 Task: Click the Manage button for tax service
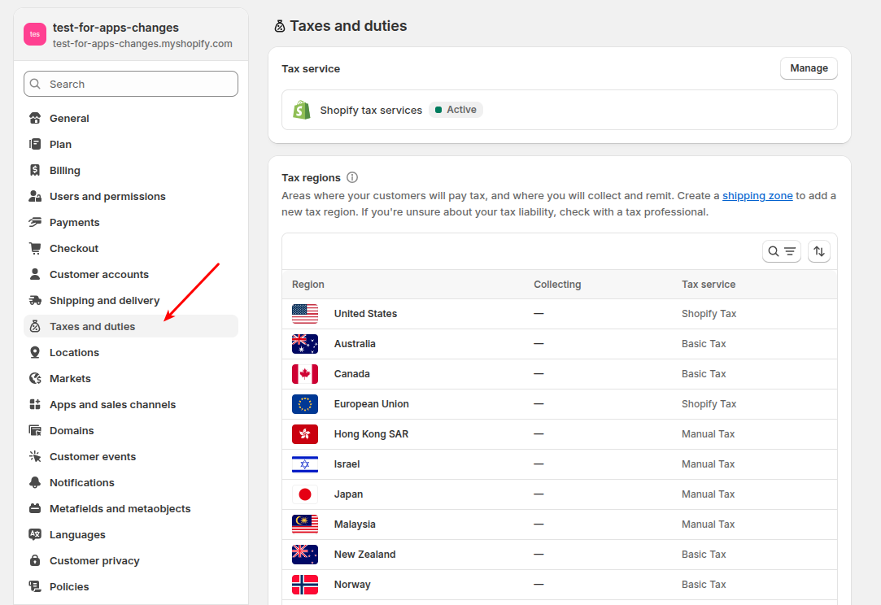pos(808,68)
